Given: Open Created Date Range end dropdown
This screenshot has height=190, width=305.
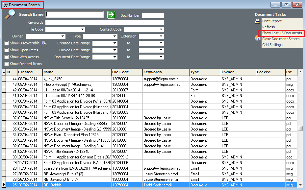Looking at the screenshot, I should pyautogui.click(x=161, y=43).
